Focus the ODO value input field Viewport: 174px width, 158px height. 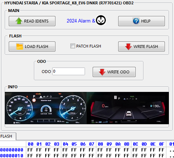click(69, 71)
